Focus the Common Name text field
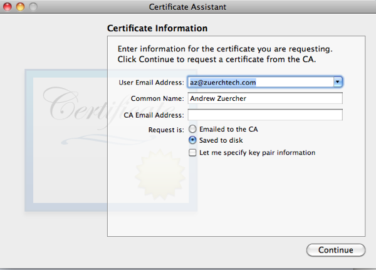Image resolution: width=376 pixels, height=270 pixels. 265,98
